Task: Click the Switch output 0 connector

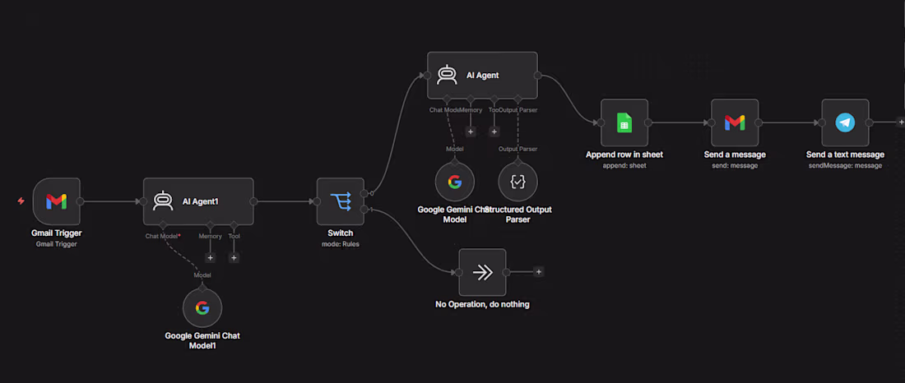Action: click(x=364, y=194)
